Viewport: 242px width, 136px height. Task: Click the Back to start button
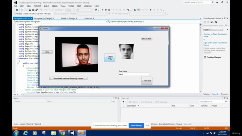pyautogui.click(x=146, y=39)
